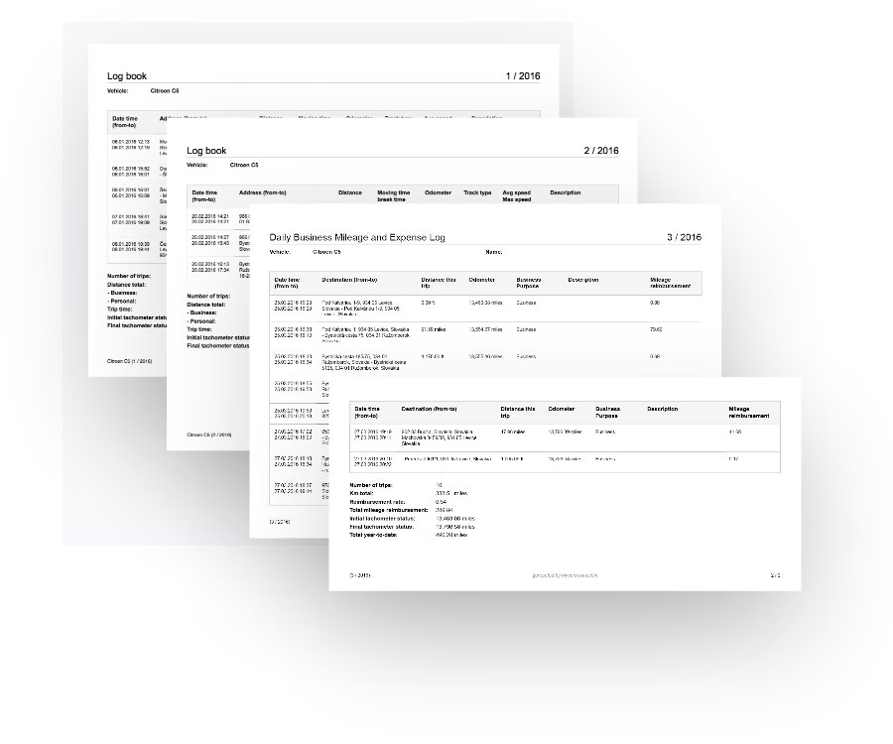Click 'Number of trips:' label on the 1 / 2016 page

point(129,276)
